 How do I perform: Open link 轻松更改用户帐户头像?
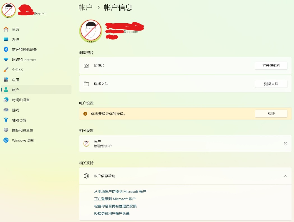click(x=112, y=213)
